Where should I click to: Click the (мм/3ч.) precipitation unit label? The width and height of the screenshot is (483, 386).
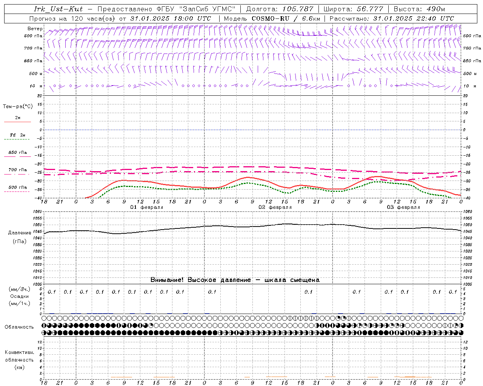pyautogui.click(x=19, y=289)
